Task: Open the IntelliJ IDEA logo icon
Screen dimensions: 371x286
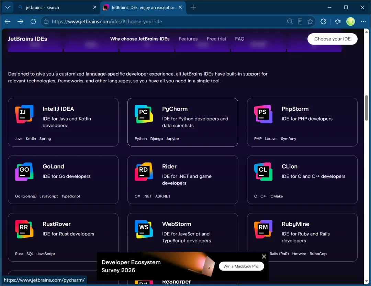Action: click(x=24, y=114)
